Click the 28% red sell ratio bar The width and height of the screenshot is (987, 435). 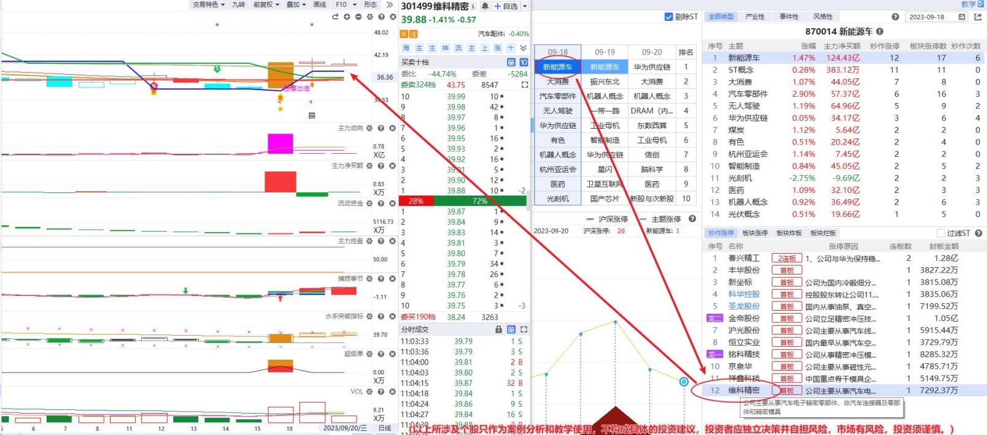416,201
